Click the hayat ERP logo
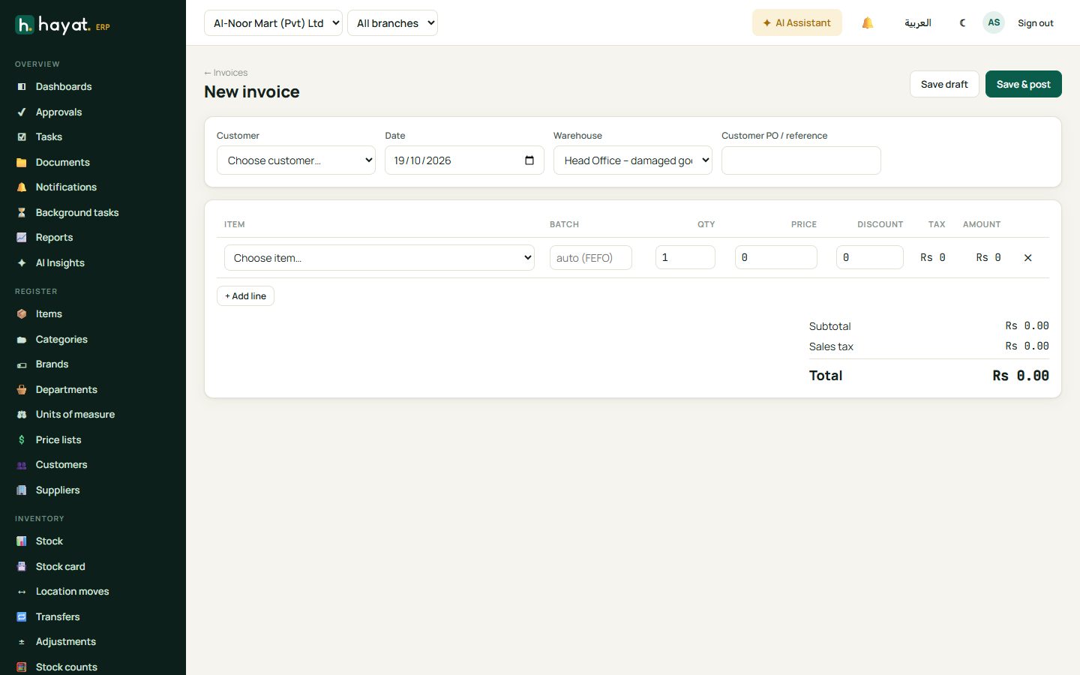This screenshot has width=1080, height=675. pos(63,25)
